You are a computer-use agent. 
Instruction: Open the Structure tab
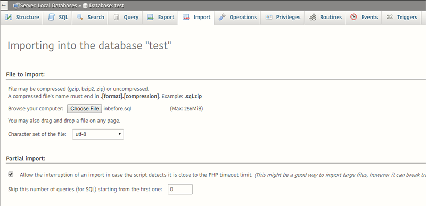click(22, 17)
